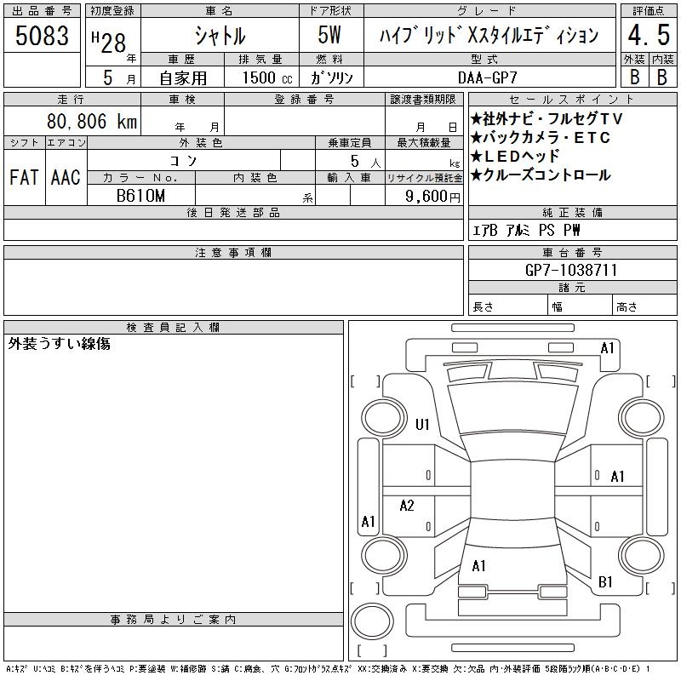This screenshot has height=681, width=681.
Task: Click registration month 5 月
Action: [119, 77]
